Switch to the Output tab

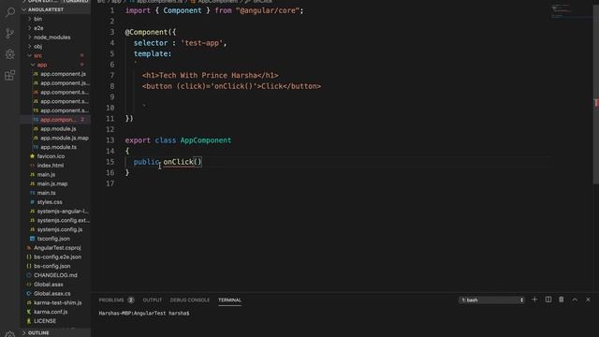pyautogui.click(x=152, y=300)
